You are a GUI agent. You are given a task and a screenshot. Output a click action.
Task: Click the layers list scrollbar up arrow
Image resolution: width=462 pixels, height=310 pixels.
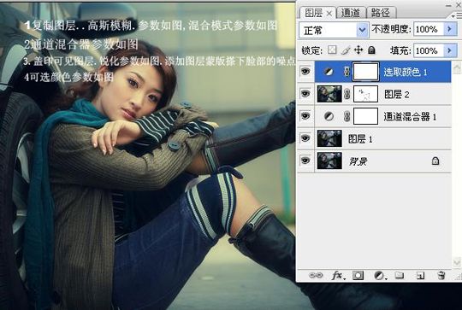click(456, 68)
